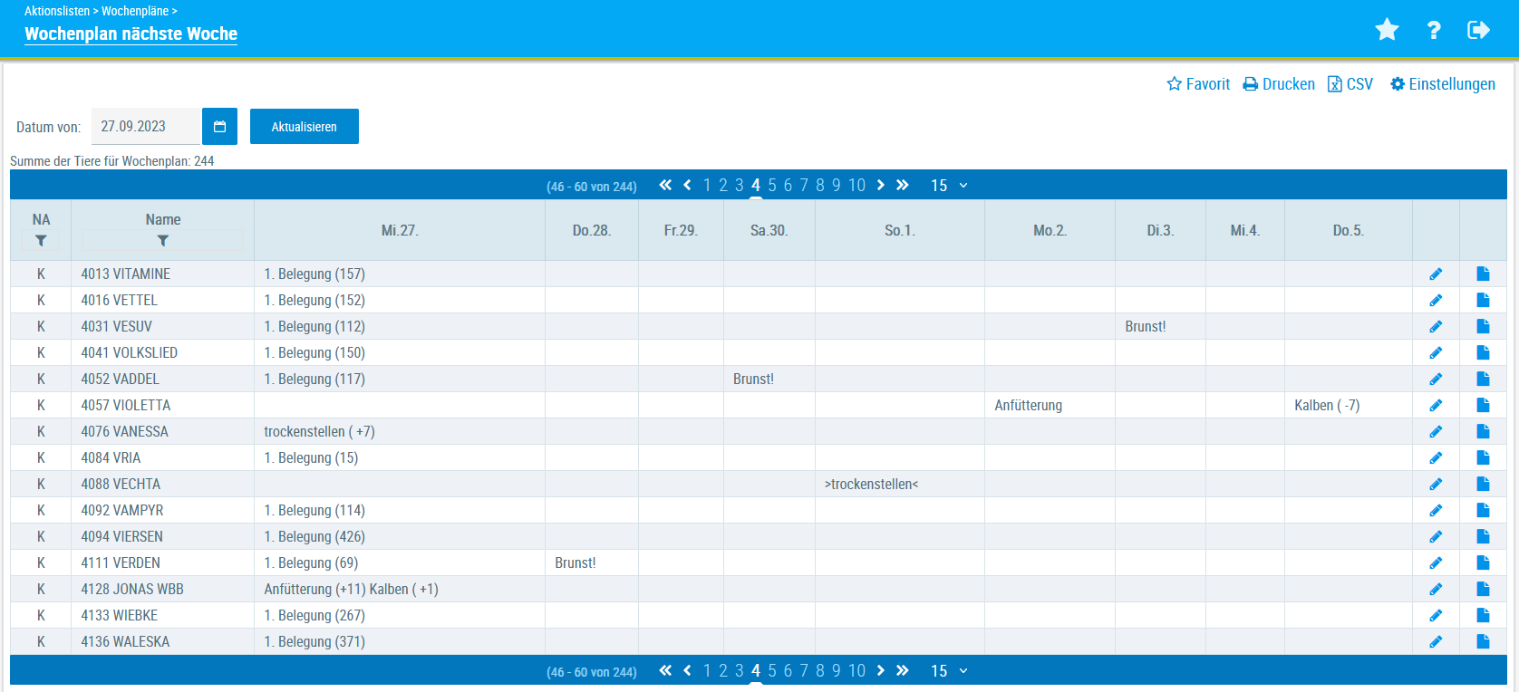Click the Aktualisieren button
Image resolution: width=1519 pixels, height=692 pixels.
coord(305,127)
